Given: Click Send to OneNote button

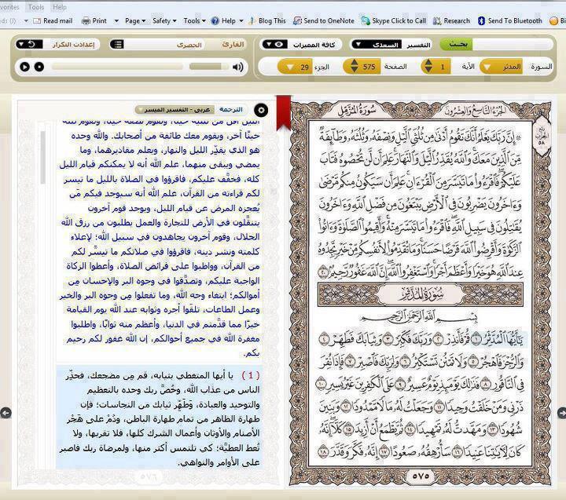Looking at the screenshot, I should [x=323, y=21].
